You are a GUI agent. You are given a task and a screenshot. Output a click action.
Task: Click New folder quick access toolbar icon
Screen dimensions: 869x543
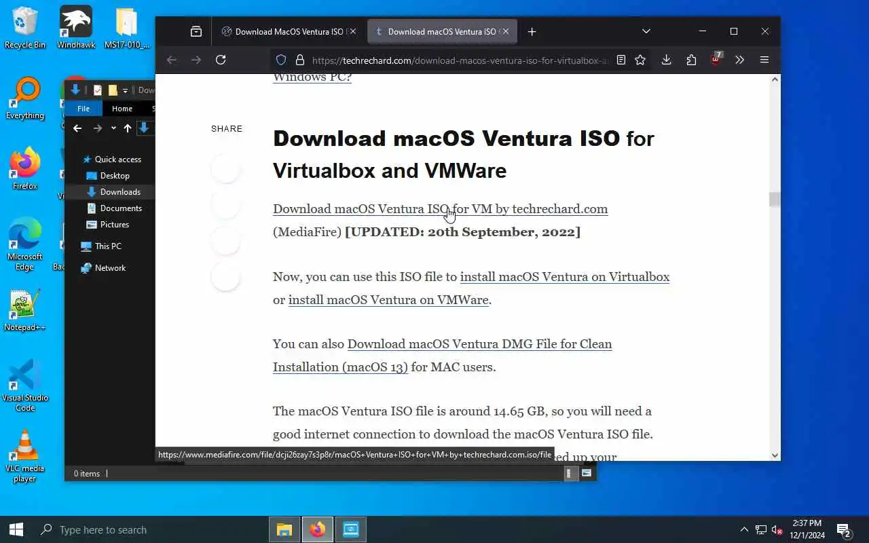click(113, 90)
